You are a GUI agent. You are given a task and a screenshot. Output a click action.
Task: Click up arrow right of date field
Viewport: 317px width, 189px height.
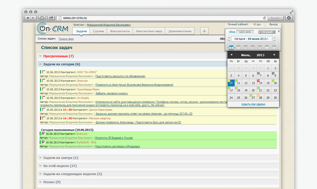click(x=275, y=38)
